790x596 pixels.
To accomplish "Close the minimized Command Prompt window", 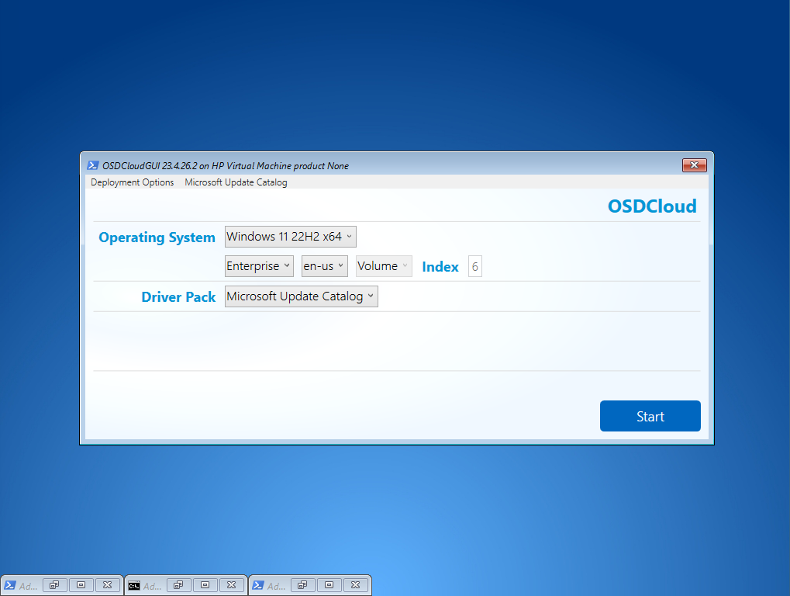I will [231, 585].
